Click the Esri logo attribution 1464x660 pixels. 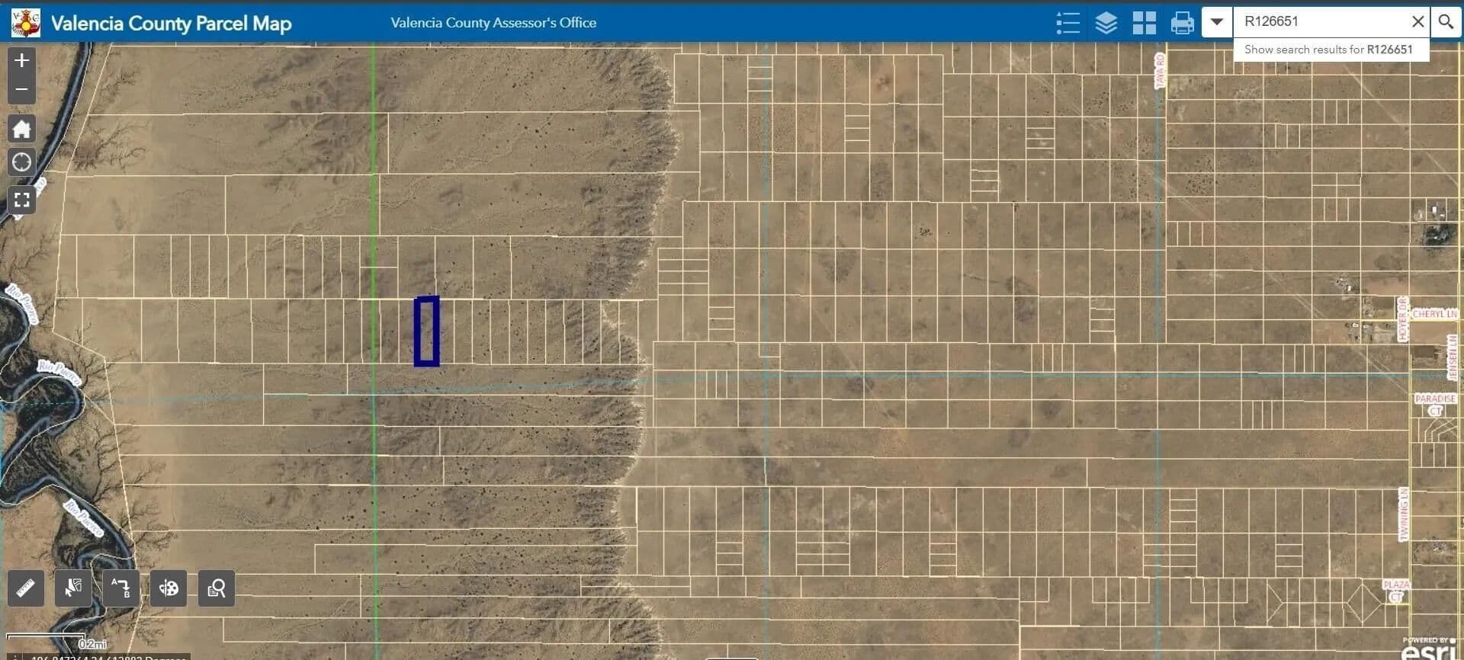[x=1429, y=649]
